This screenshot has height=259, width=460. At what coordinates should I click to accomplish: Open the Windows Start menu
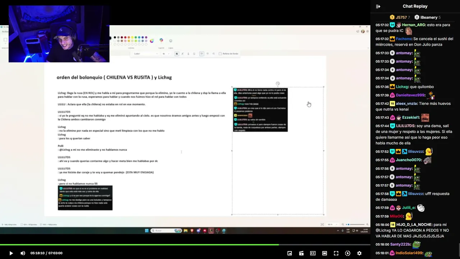pyautogui.click(x=147, y=231)
